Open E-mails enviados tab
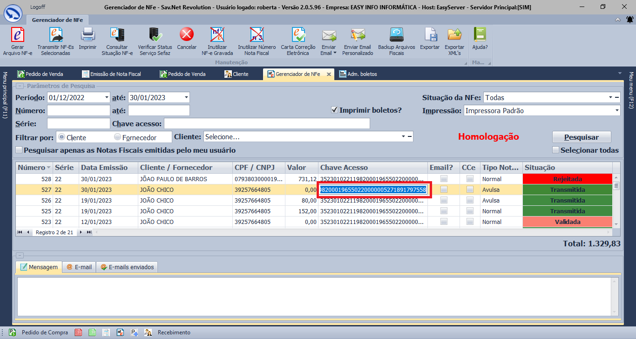The height and width of the screenshot is (339, 636). point(127,267)
